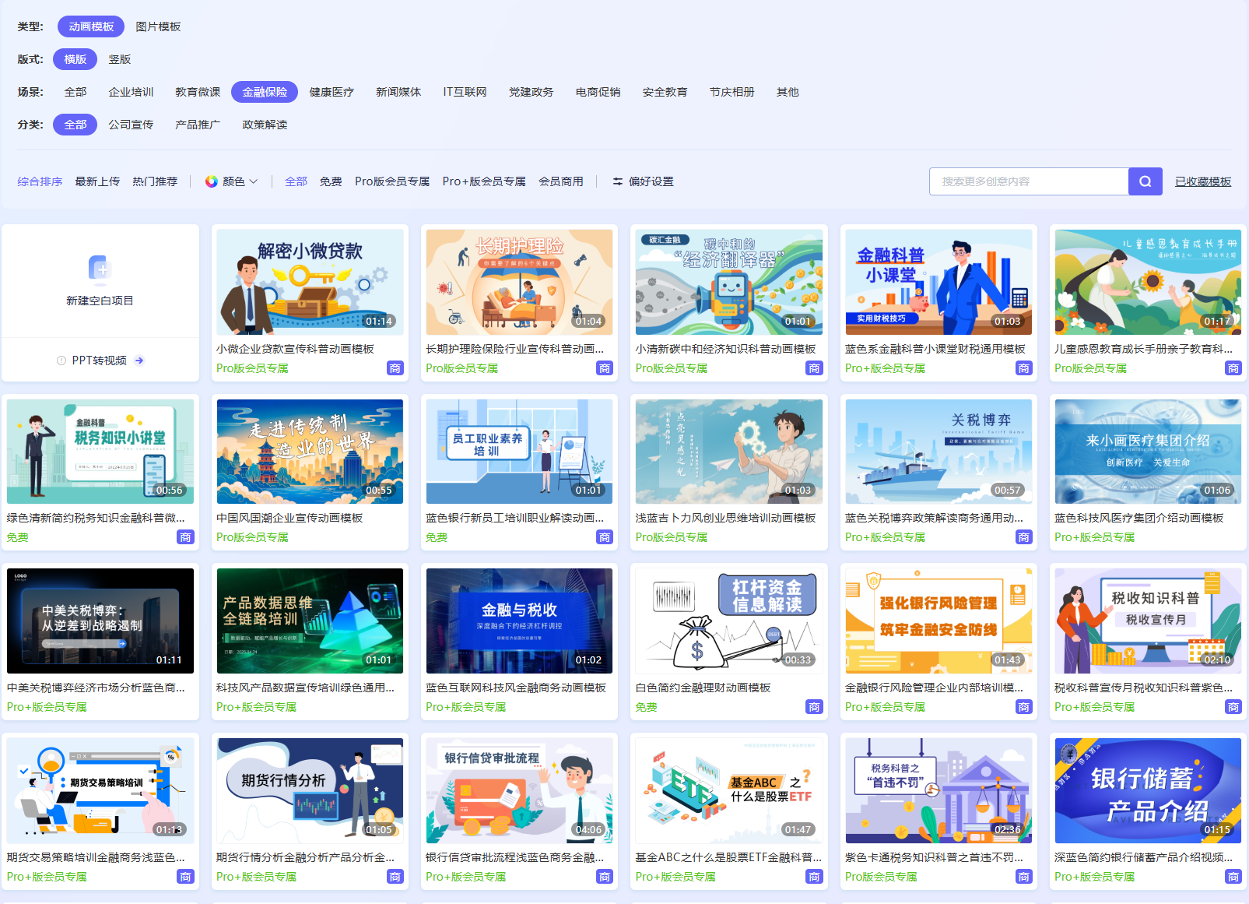Filter by 免费 templates only
The image size is (1249, 904).
click(331, 181)
